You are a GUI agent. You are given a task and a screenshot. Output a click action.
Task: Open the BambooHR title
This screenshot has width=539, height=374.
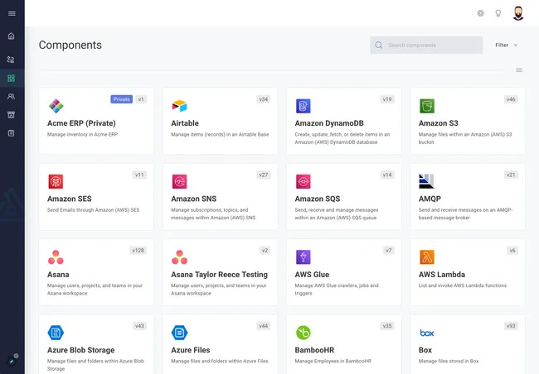point(314,350)
